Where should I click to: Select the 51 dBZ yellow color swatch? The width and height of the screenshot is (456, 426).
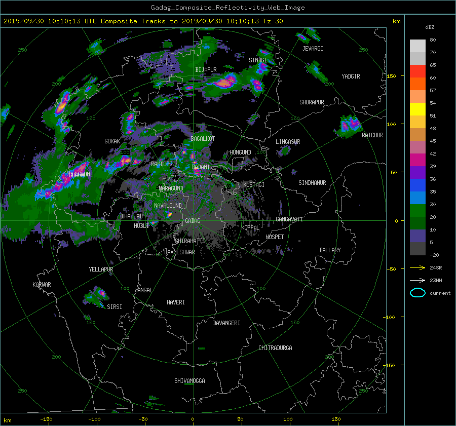(x=417, y=109)
